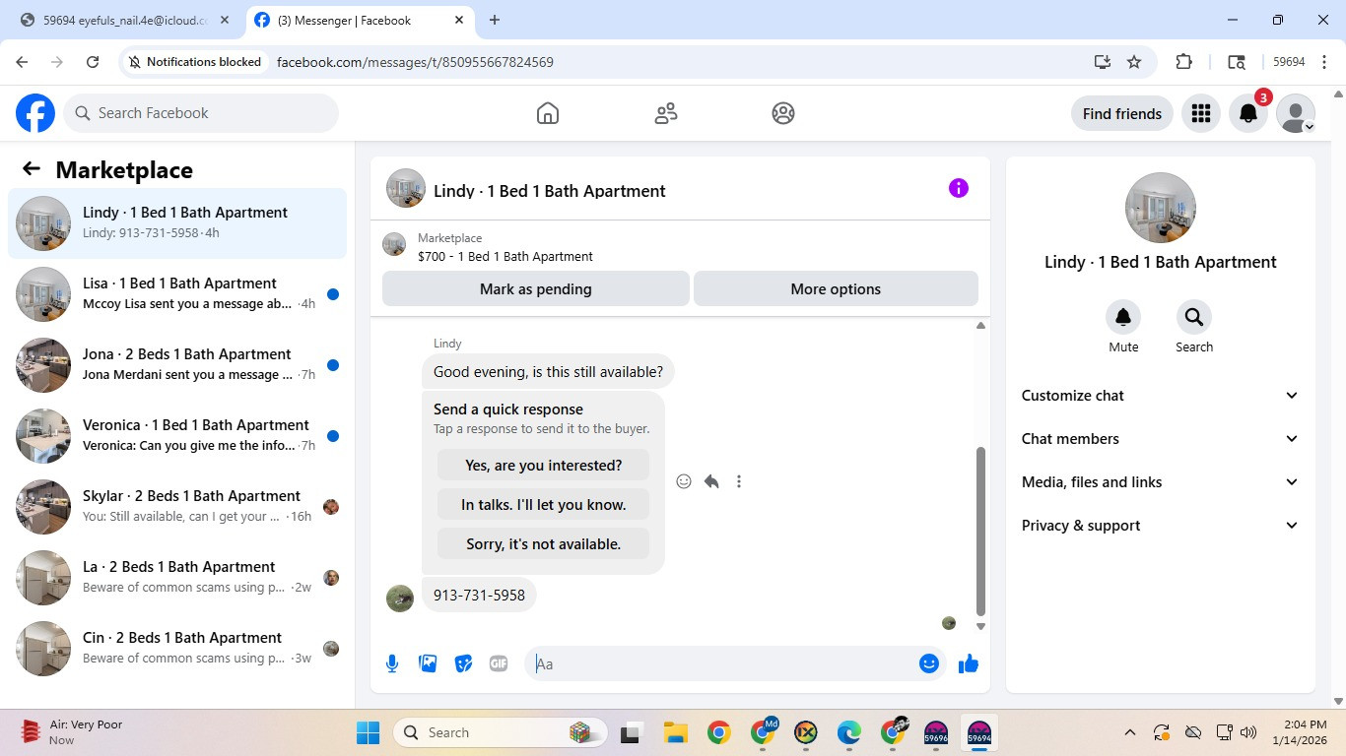Expand the Privacy & support section
The image size is (1346, 756).
(1161, 526)
